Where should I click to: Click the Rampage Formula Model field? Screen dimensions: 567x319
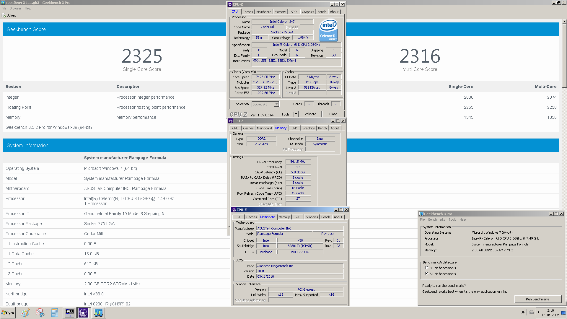284,234
